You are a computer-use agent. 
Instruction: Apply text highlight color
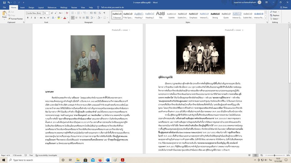pos(59,18)
